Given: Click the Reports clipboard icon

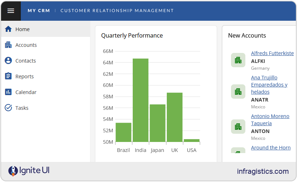Looking at the screenshot, I should (8, 77).
